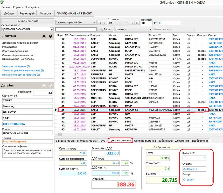Click Прекъсни връзката button
Screen dimensions: 223x193
[27, 21]
